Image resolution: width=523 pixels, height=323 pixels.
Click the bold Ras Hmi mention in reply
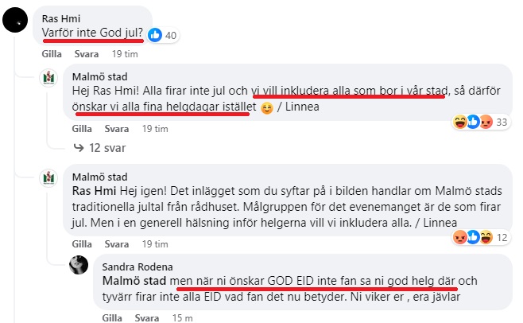point(92,192)
